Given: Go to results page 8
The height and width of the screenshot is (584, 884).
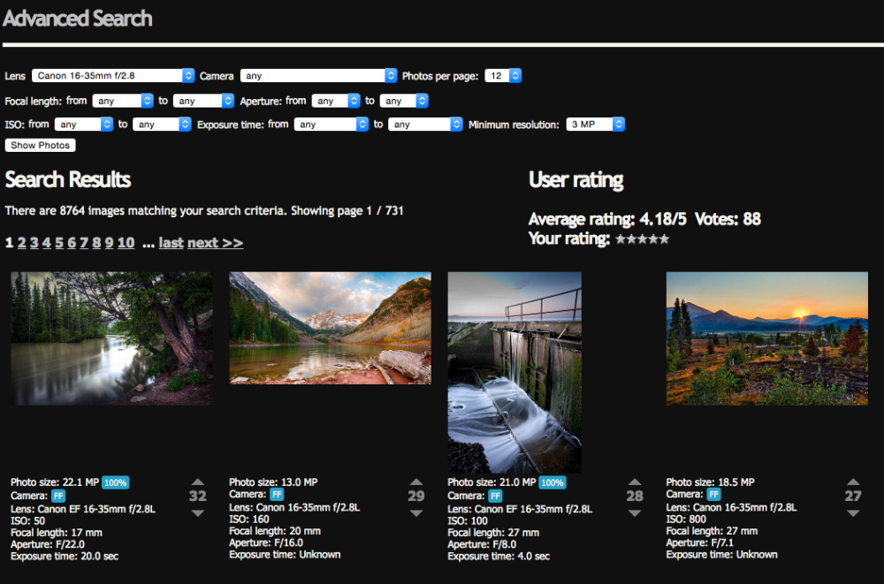Looking at the screenshot, I should 96,243.
